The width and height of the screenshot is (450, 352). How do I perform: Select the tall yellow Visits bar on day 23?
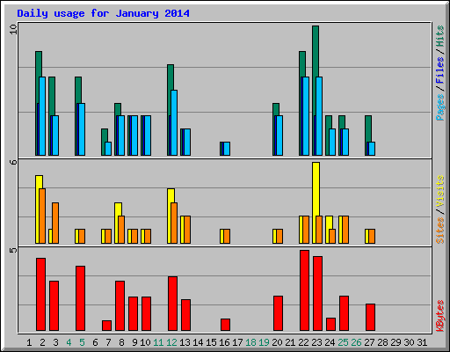(x=316, y=189)
